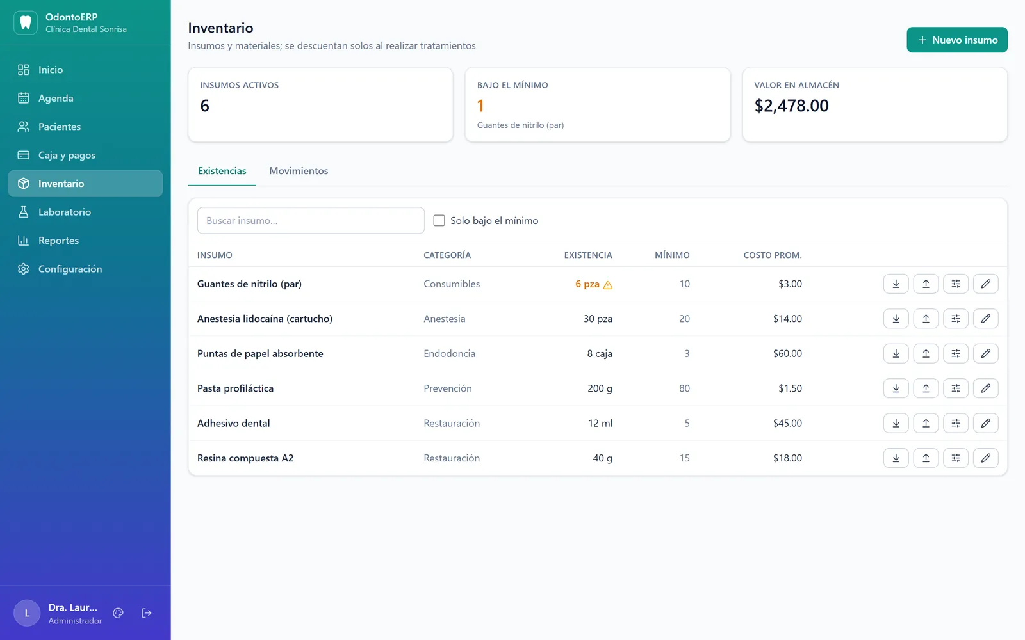Click the Insumo column header

coord(215,255)
